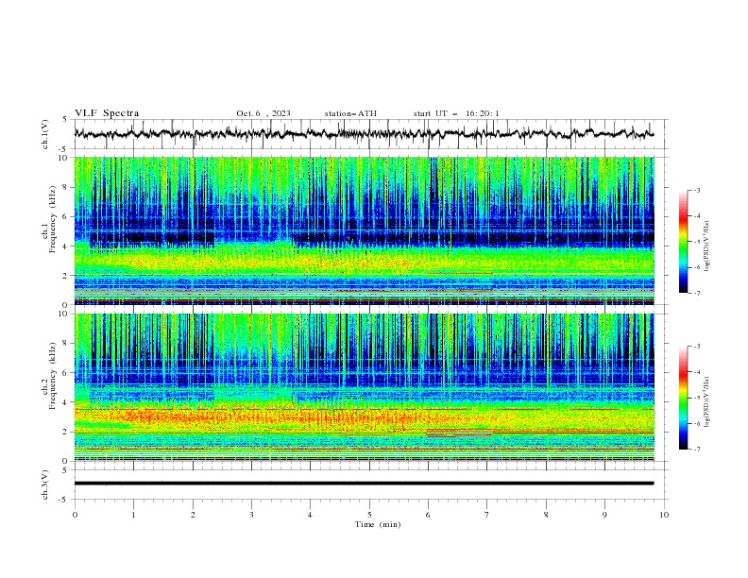Click the ch.1 PSD color scale bar
748x578 pixels.
[683, 242]
